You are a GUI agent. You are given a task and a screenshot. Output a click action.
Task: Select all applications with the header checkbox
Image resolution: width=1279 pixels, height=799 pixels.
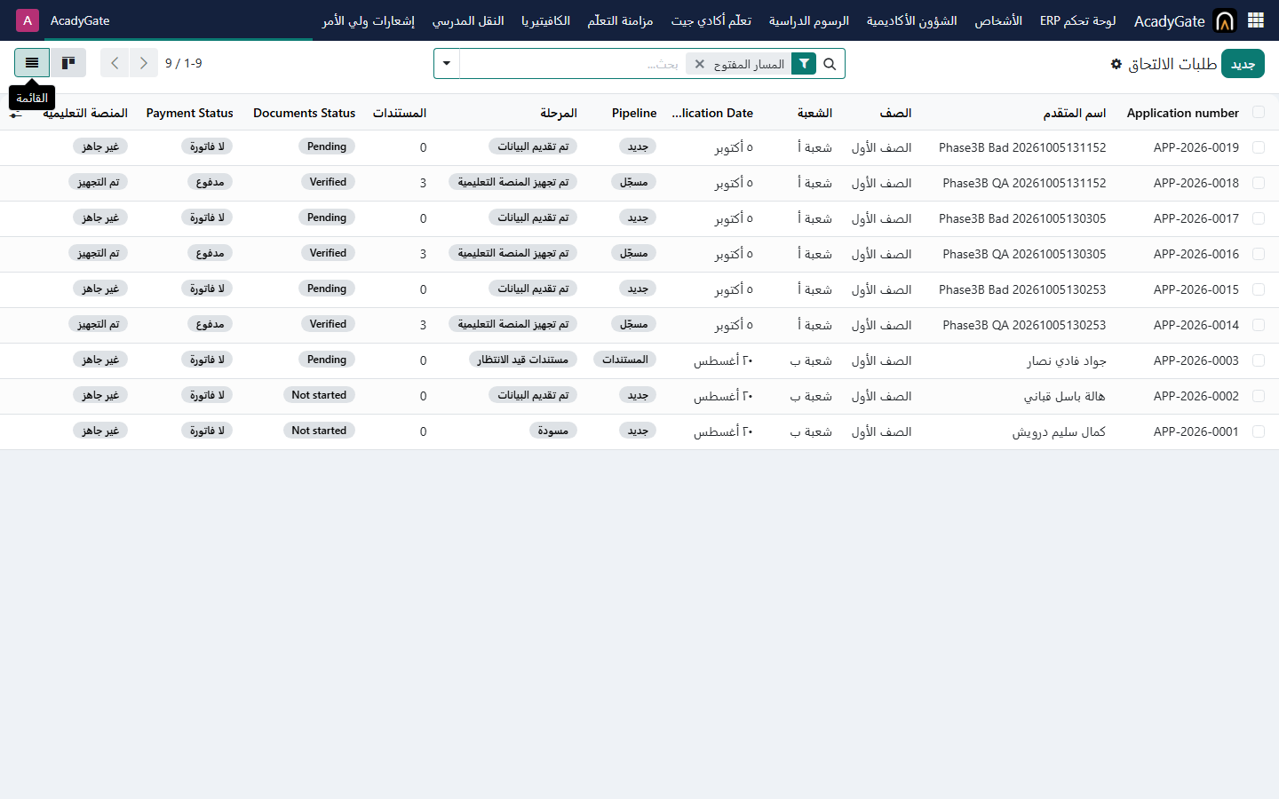point(1258,112)
